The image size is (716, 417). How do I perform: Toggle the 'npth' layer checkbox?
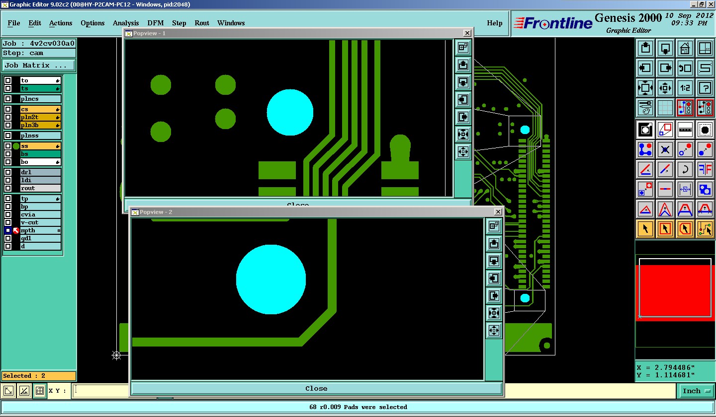tap(8, 230)
